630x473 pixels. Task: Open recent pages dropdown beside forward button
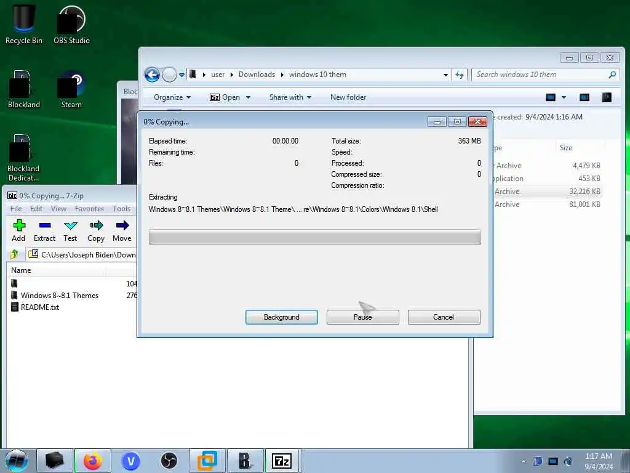(x=181, y=75)
